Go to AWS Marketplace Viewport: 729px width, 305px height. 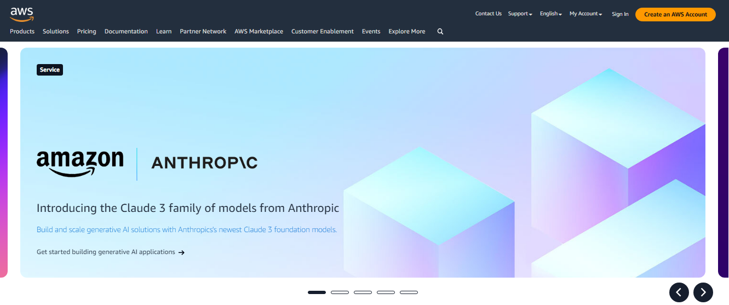click(x=259, y=32)
